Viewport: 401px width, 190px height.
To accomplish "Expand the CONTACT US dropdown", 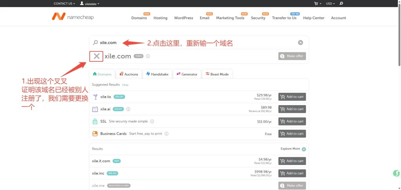I will (64, 4).
